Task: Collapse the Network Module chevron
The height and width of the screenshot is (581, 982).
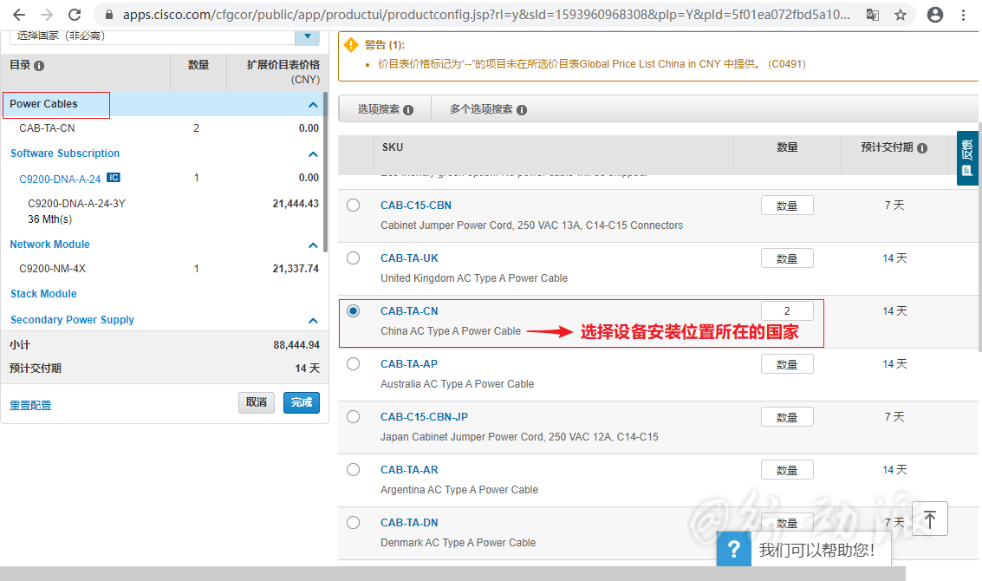Action: pyautogui.click(x=313, y=245)
